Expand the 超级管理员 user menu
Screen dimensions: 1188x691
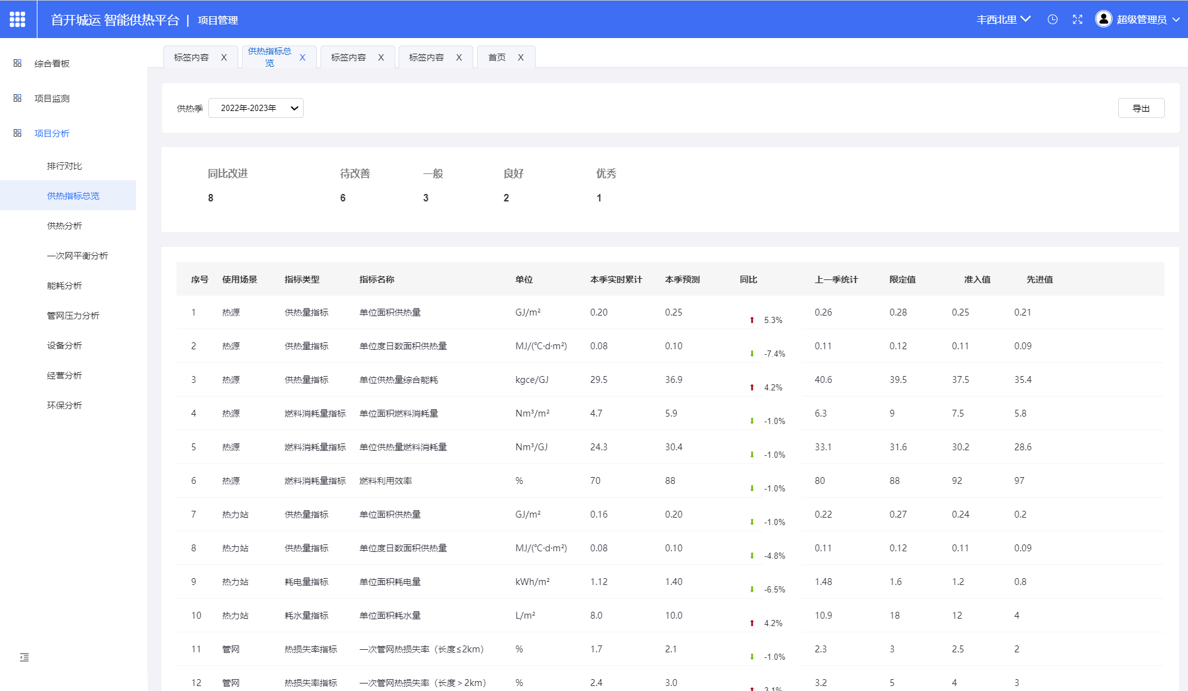tap(1148, 19)
